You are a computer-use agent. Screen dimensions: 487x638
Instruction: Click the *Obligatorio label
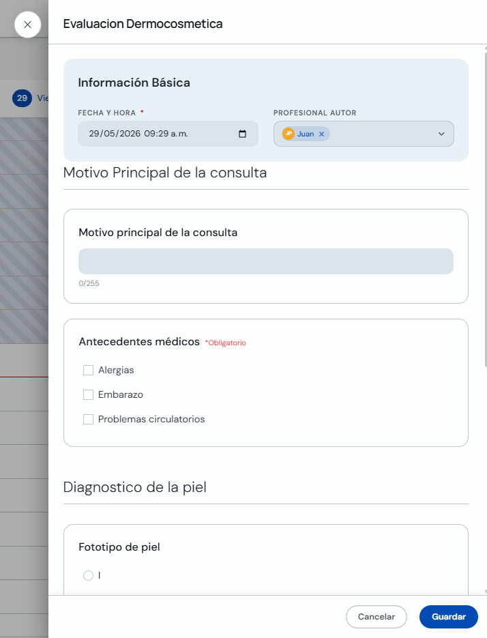coord(225,343)
